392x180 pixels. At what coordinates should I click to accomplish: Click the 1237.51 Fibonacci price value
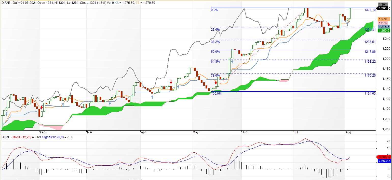(370, 42)
